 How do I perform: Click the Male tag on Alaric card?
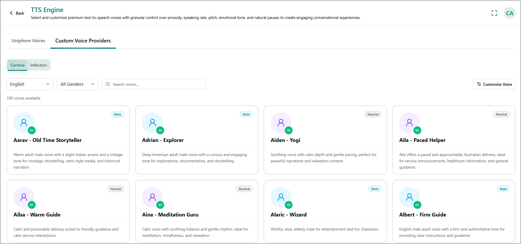point(375,189)
